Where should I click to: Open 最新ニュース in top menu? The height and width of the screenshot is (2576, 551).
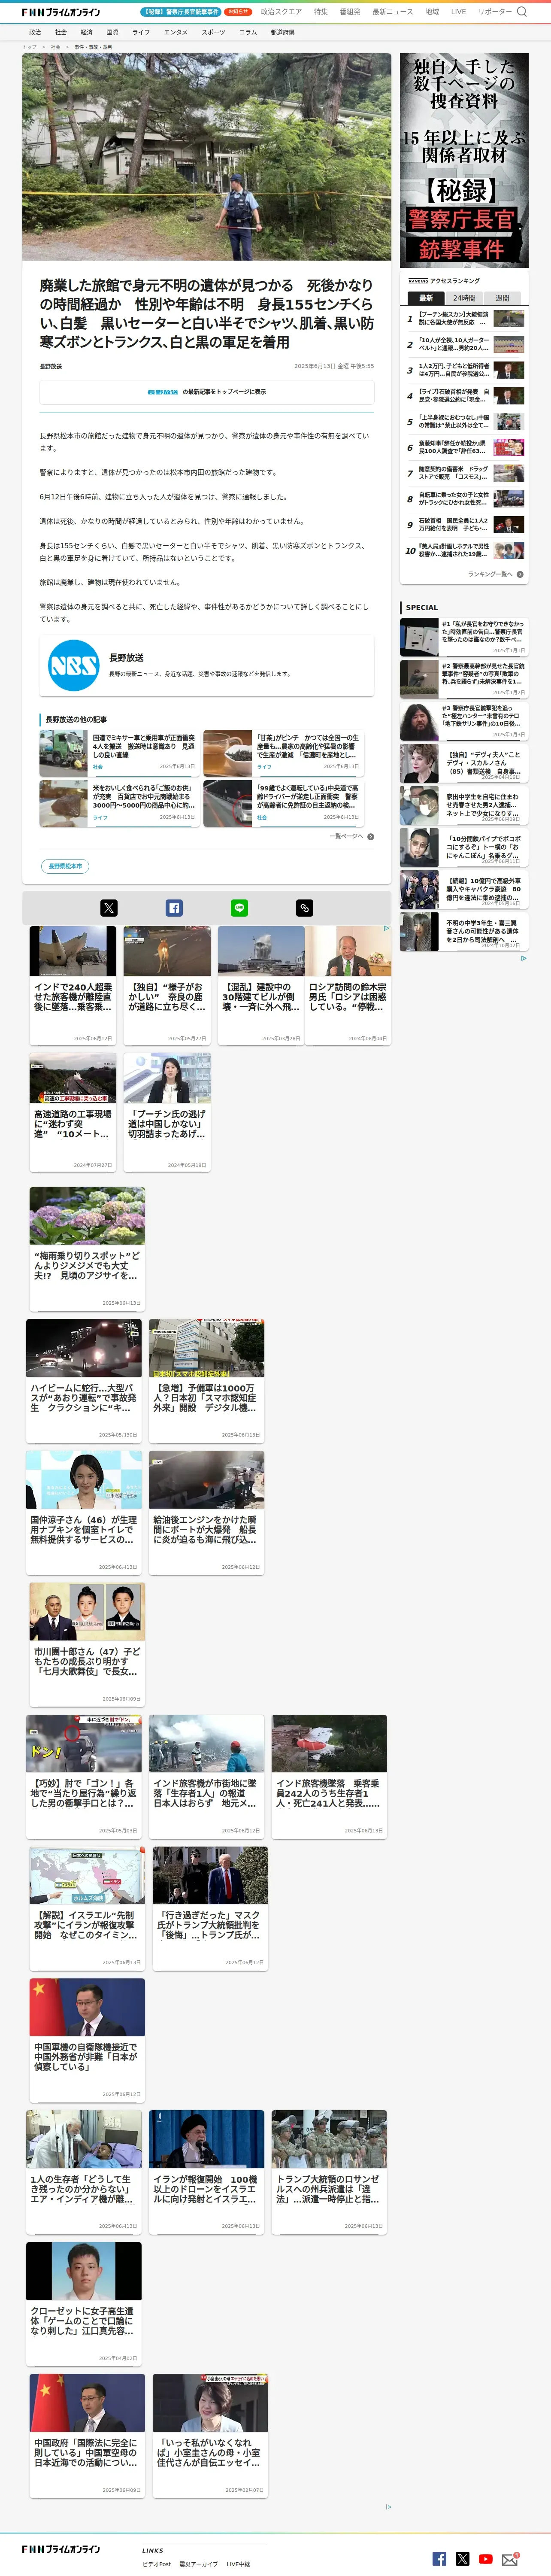(x=393, y=12)
